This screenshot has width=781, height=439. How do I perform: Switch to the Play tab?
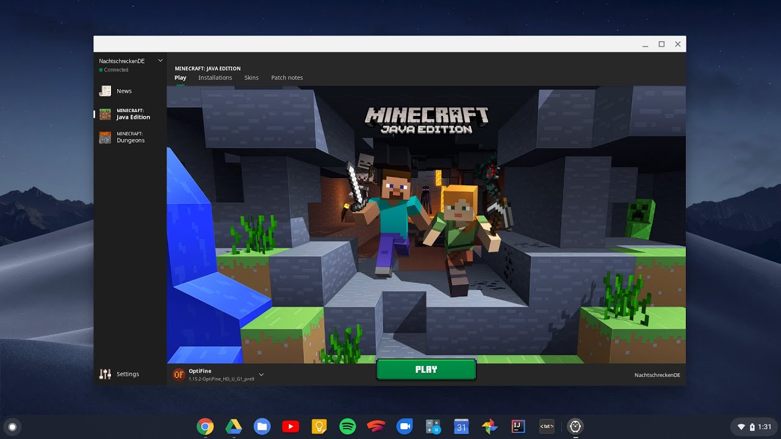point(181,77)
